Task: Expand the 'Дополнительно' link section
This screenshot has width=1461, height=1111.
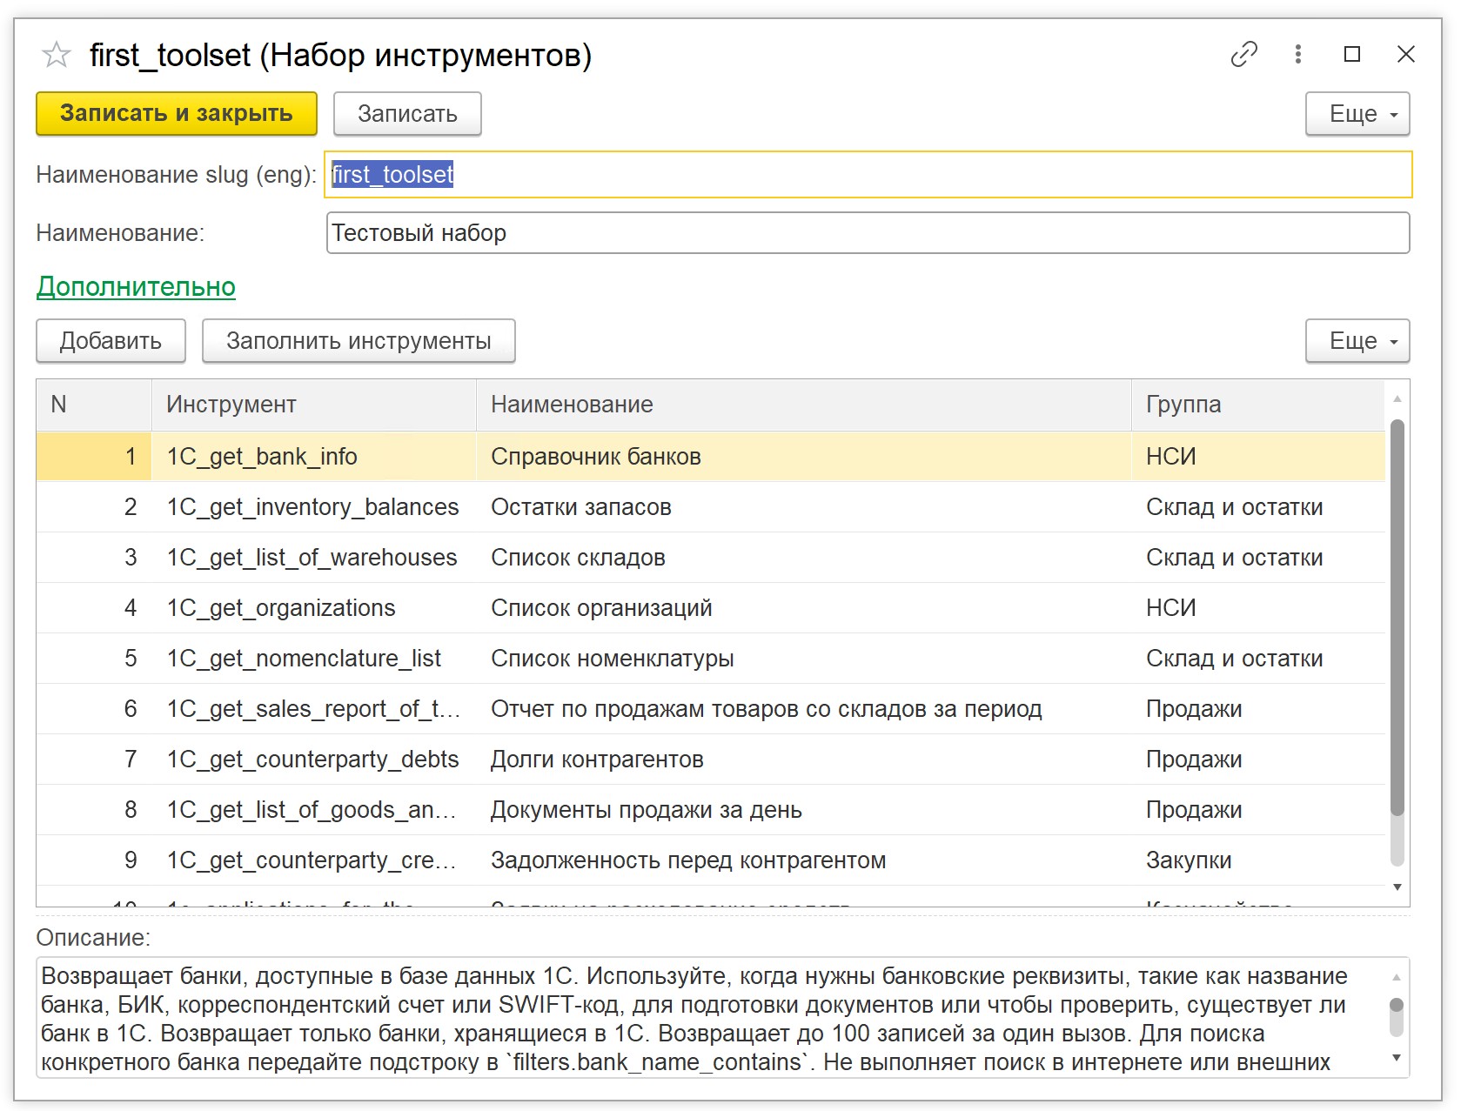Action: coord(136,286)
